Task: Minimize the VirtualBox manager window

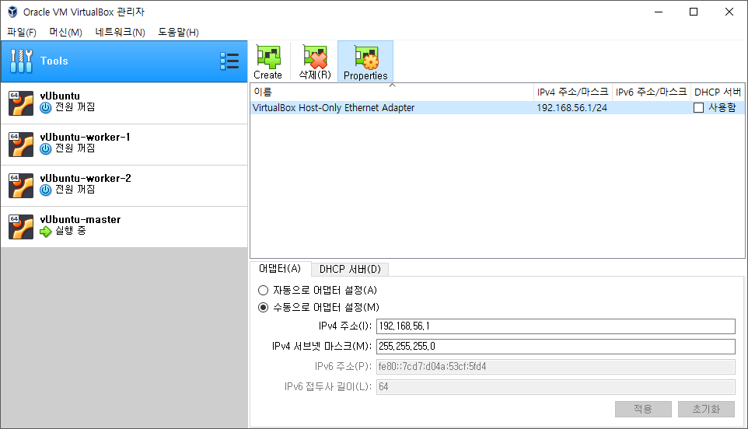Action: [x=659, y=12]
